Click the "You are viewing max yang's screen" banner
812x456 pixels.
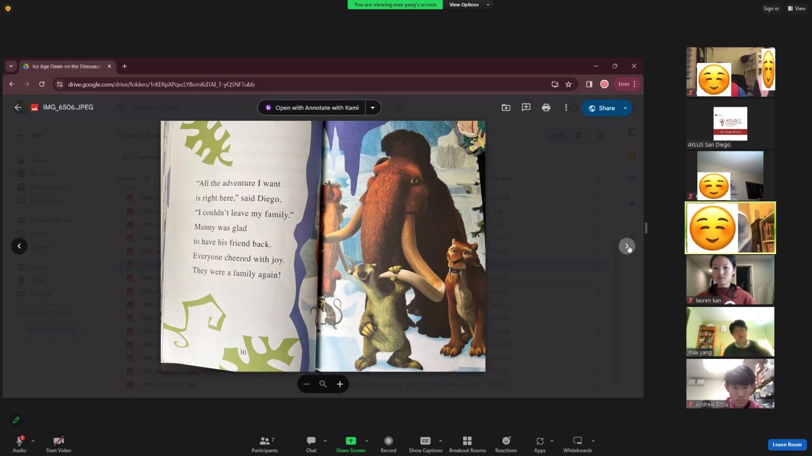395,5
